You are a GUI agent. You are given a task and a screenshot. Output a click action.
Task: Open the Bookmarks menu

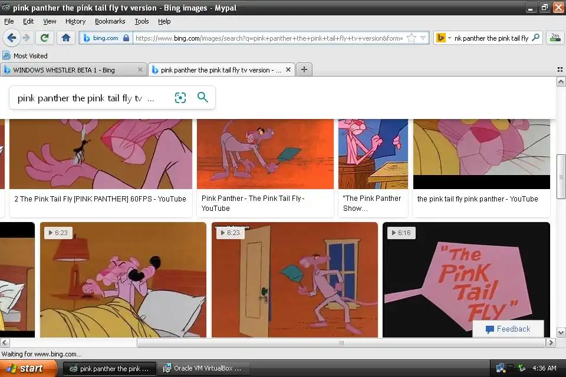coord(110,21)
